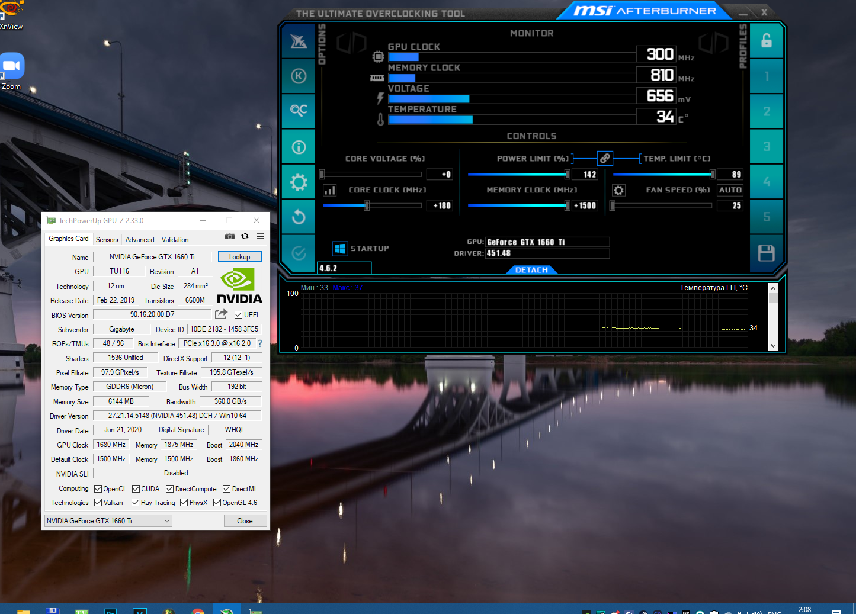856x614 pixels.
Task: Click the GPU-Z screenshot camera icon
Action: point(230,236)
